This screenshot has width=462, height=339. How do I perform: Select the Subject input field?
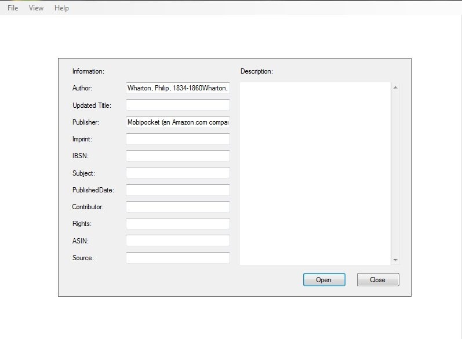click(x=177, y=173)
